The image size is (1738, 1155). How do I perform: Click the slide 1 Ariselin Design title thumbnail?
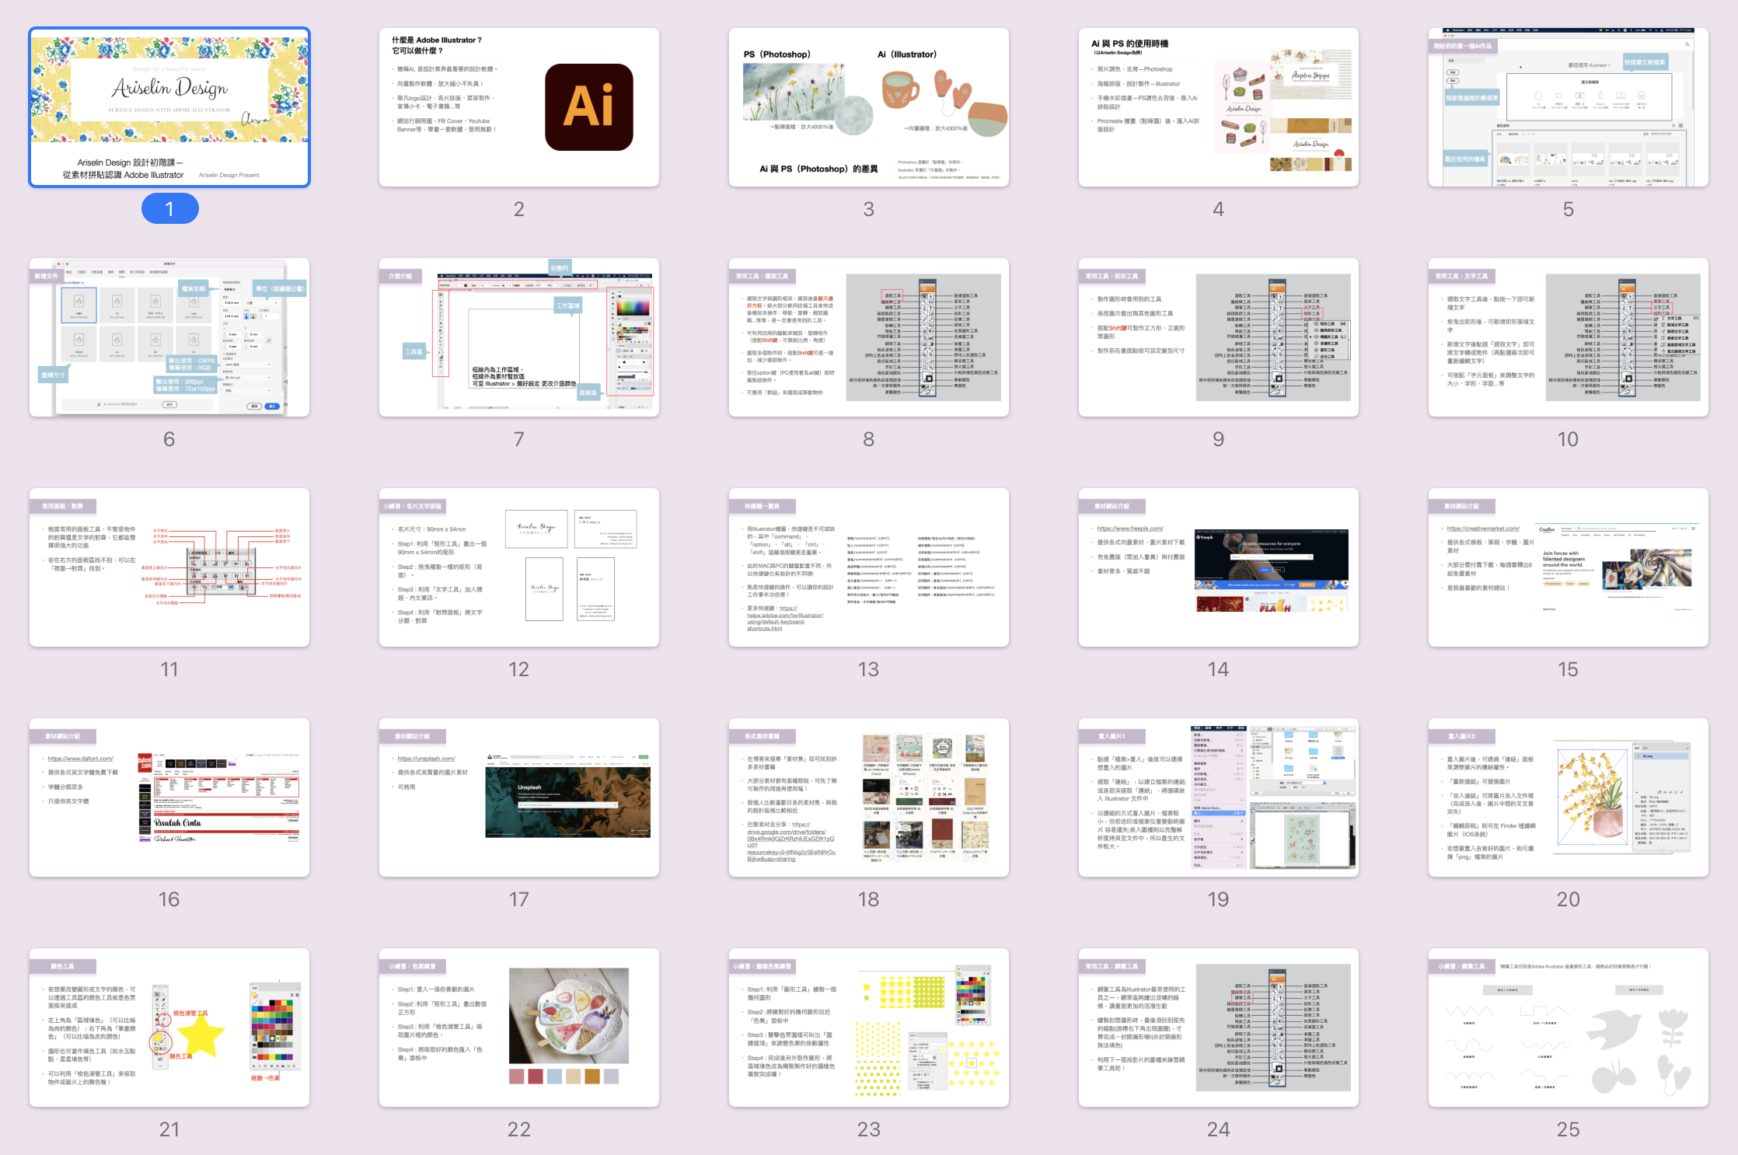pos(169,107)
